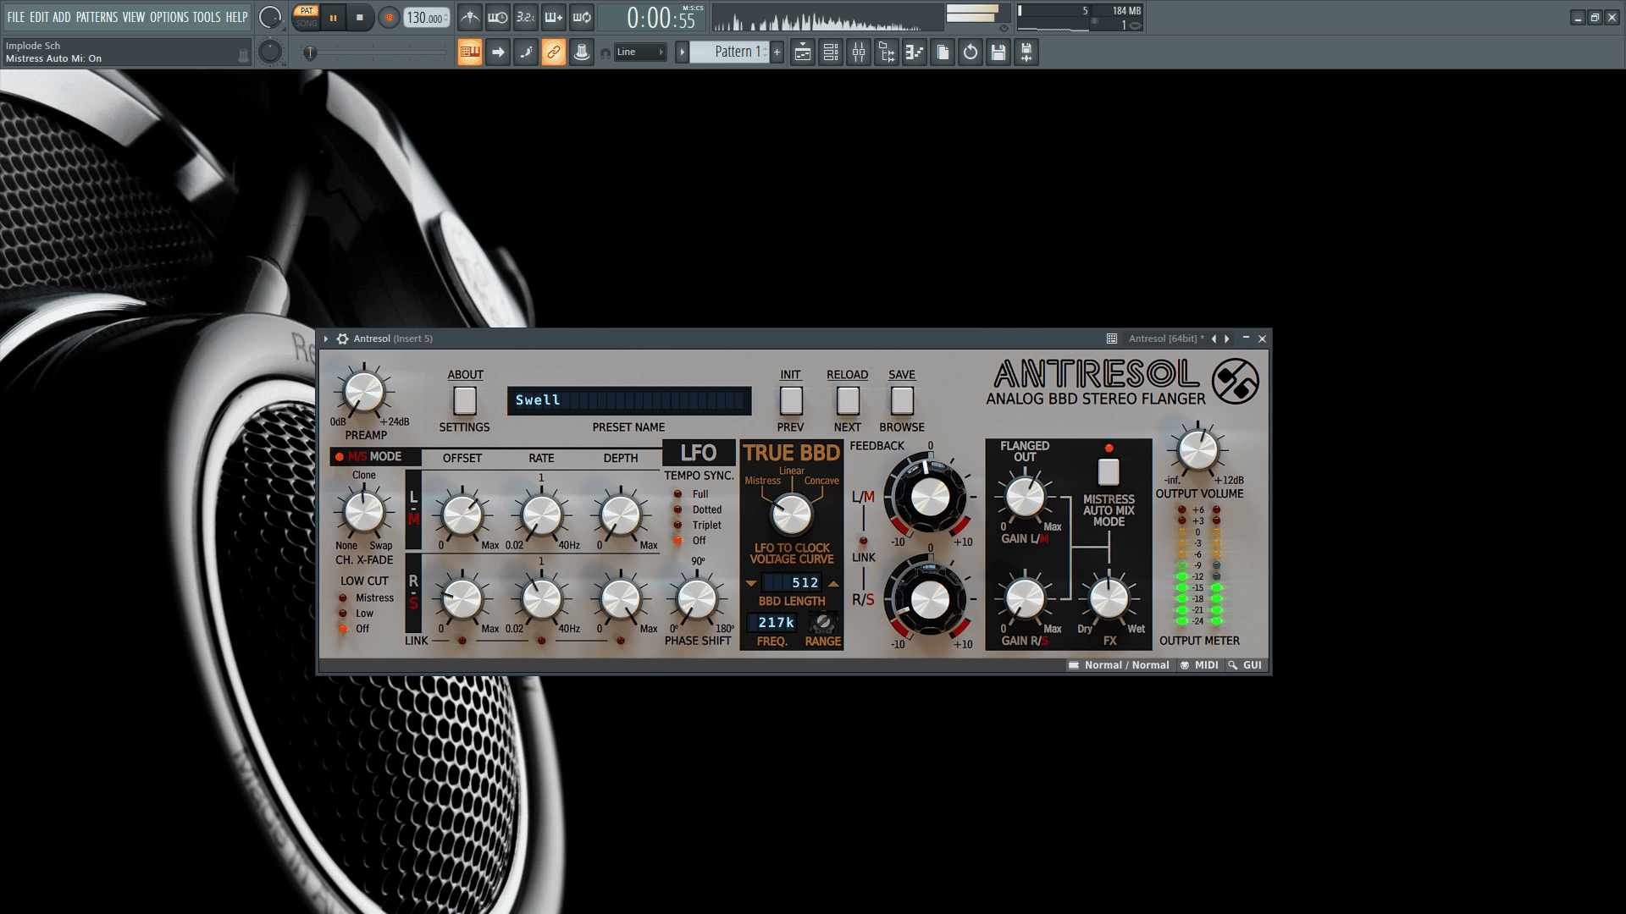The height and width of the screenshot is (914, 1626).
Task: Open the FILE menu
Action: tap(16, 17)
